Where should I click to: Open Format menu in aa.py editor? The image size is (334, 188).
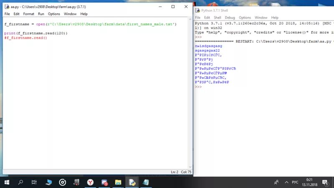tap(28, 14)
